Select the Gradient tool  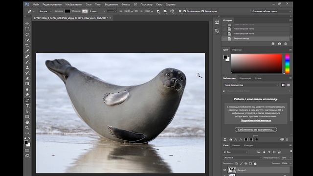coord(27,84)
